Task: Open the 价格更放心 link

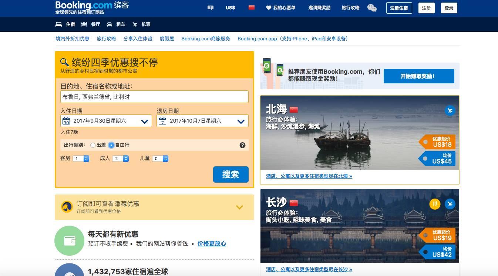Action: click(x=212, y=243)
